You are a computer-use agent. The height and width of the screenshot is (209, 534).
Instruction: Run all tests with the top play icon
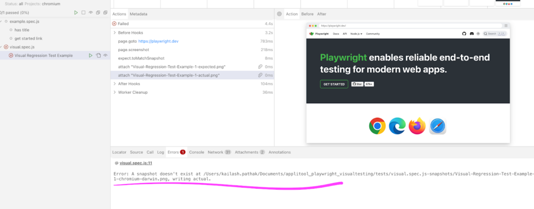[x=76, y=13]
